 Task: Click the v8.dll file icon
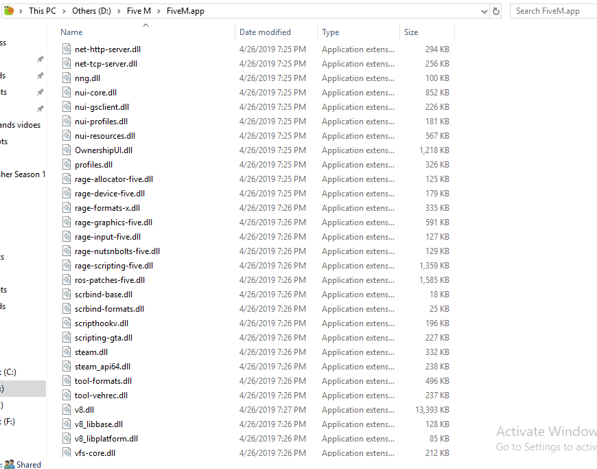67,409
